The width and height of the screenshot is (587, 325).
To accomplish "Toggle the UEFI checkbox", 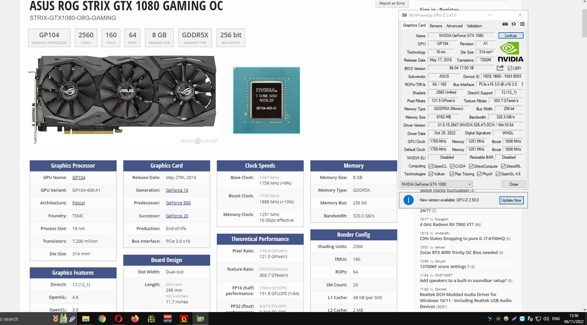I will pyautogui.click(x=510, y=68).
